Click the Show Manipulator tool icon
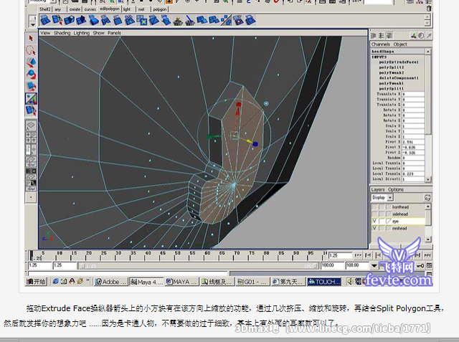Image resolution: width=459 pixels, height=342 pixels. pyautogui.click(x=32, y=99)
